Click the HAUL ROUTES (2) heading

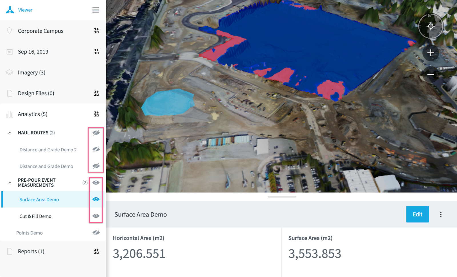pyautogui.click(x=36, y=133)
